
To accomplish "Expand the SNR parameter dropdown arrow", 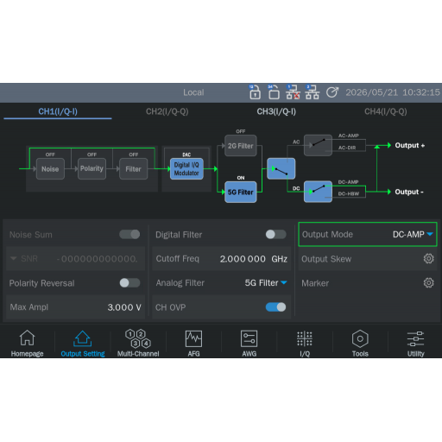I will [13, 258].
